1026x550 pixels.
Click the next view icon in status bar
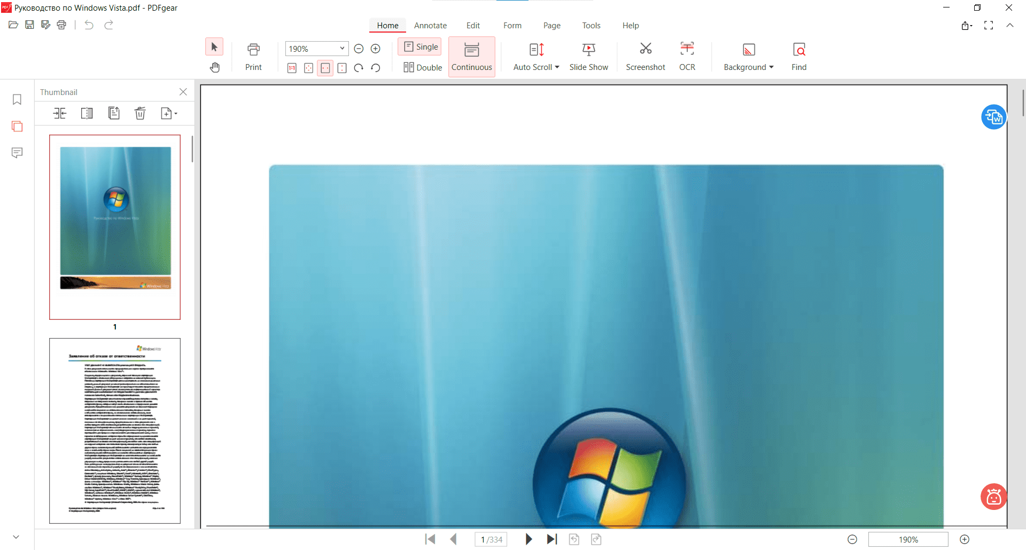(596, 539)
